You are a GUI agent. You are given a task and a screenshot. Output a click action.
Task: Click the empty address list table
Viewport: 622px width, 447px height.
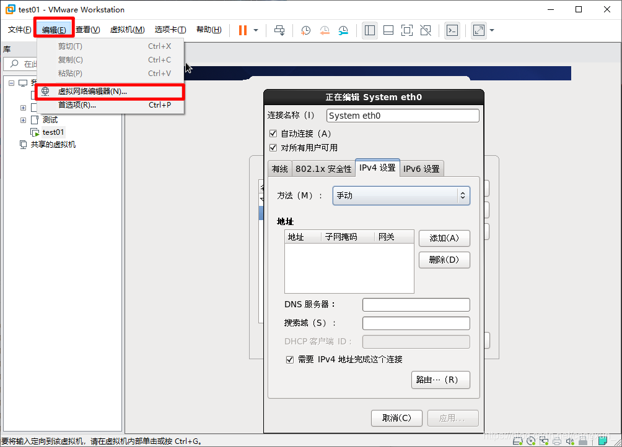349,268
